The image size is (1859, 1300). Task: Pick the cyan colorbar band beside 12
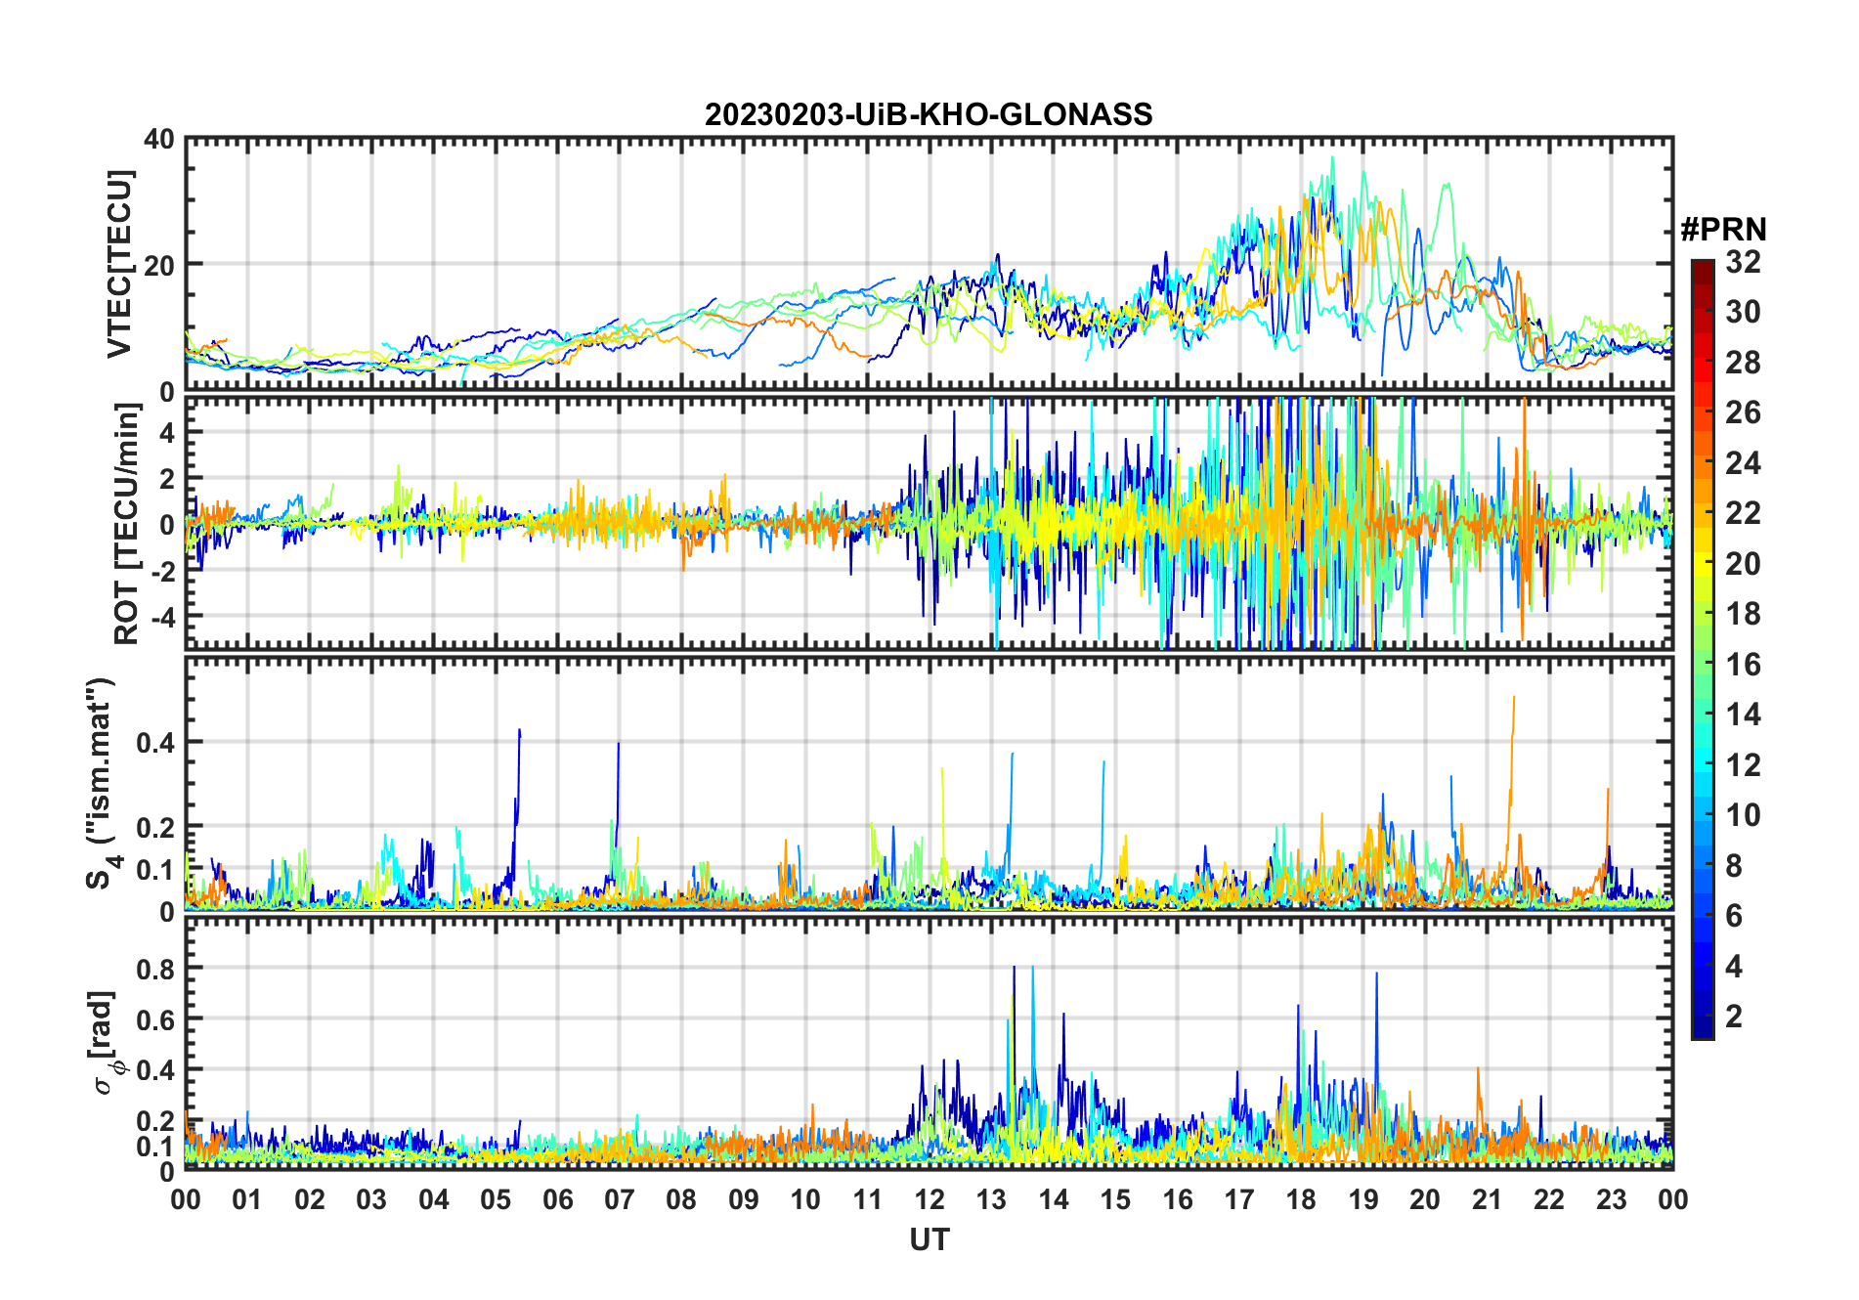click(x=1702, y=765)
